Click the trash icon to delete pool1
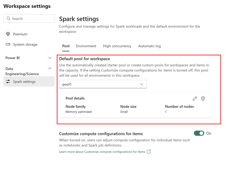Viewport: 229px width, 175px height. pos(203,99)
